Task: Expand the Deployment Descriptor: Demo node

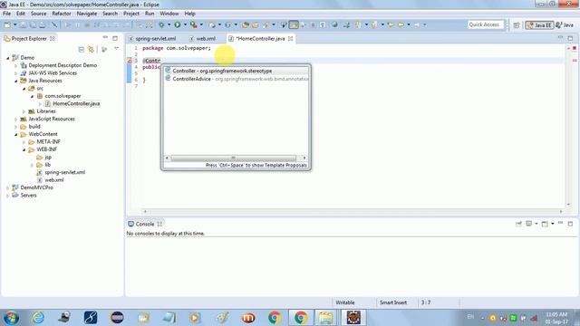Action: pyautogui.click(x=16, y=65)
